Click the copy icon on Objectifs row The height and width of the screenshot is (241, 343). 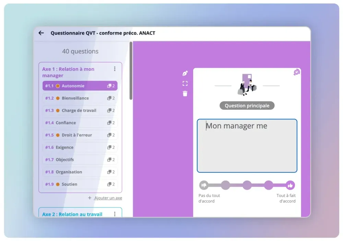click(x=109, y=160)
